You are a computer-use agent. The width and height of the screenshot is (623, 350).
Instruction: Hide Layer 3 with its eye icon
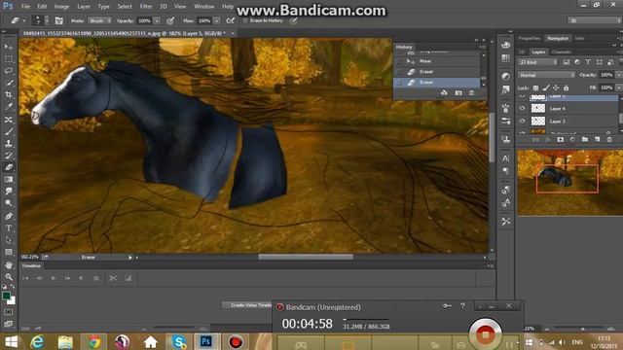coord(523,121)
